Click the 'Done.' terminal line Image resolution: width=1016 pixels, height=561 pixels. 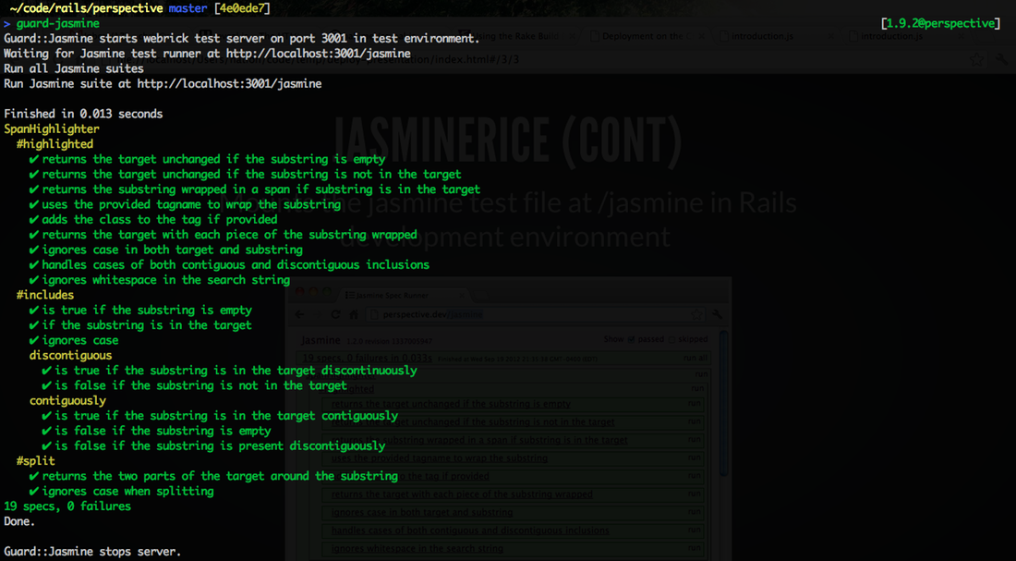pos(19,520)
